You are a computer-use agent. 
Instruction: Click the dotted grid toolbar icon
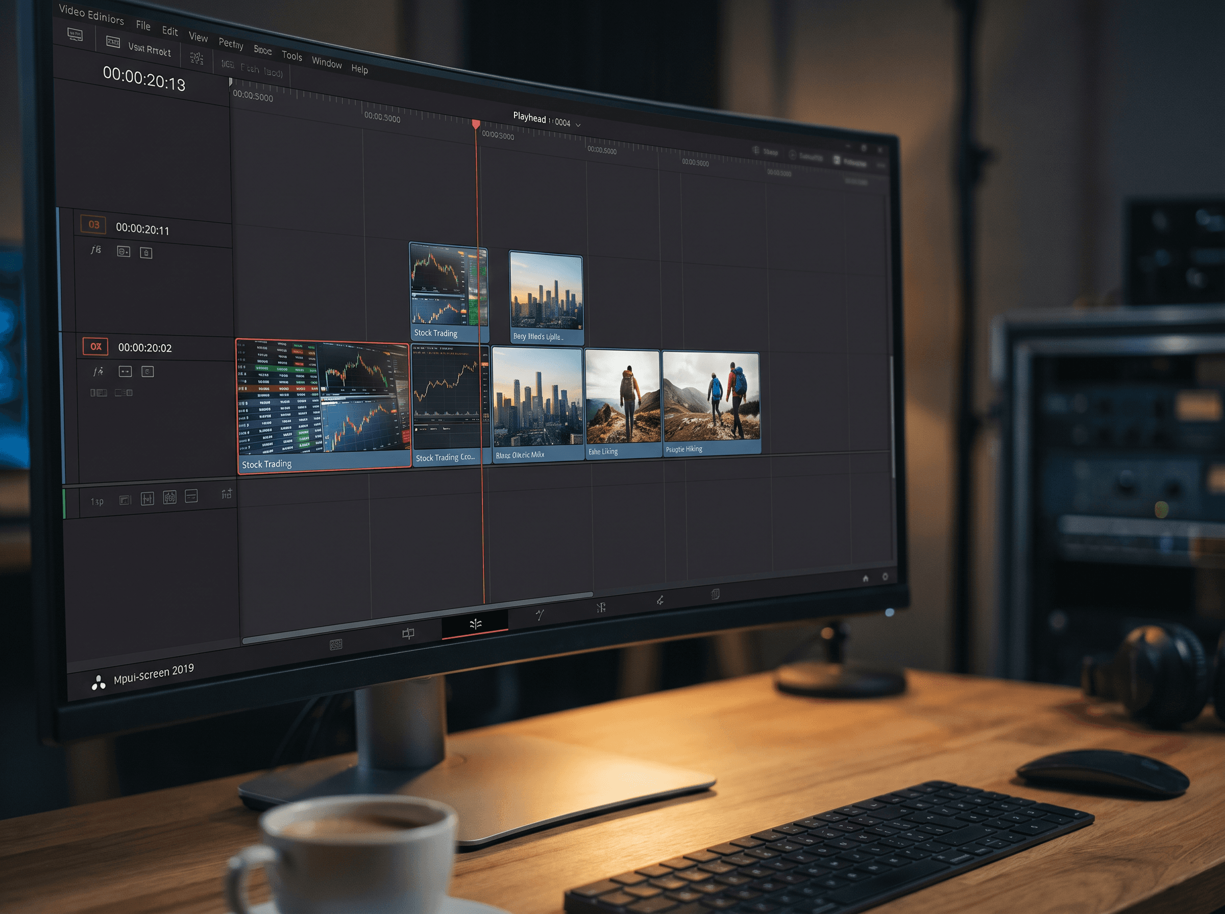[197, 58]
